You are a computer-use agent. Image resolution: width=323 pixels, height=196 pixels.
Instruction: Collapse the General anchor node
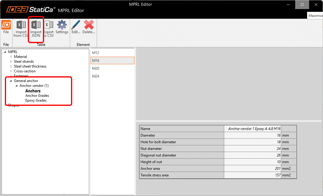click(x=11, y=81)
